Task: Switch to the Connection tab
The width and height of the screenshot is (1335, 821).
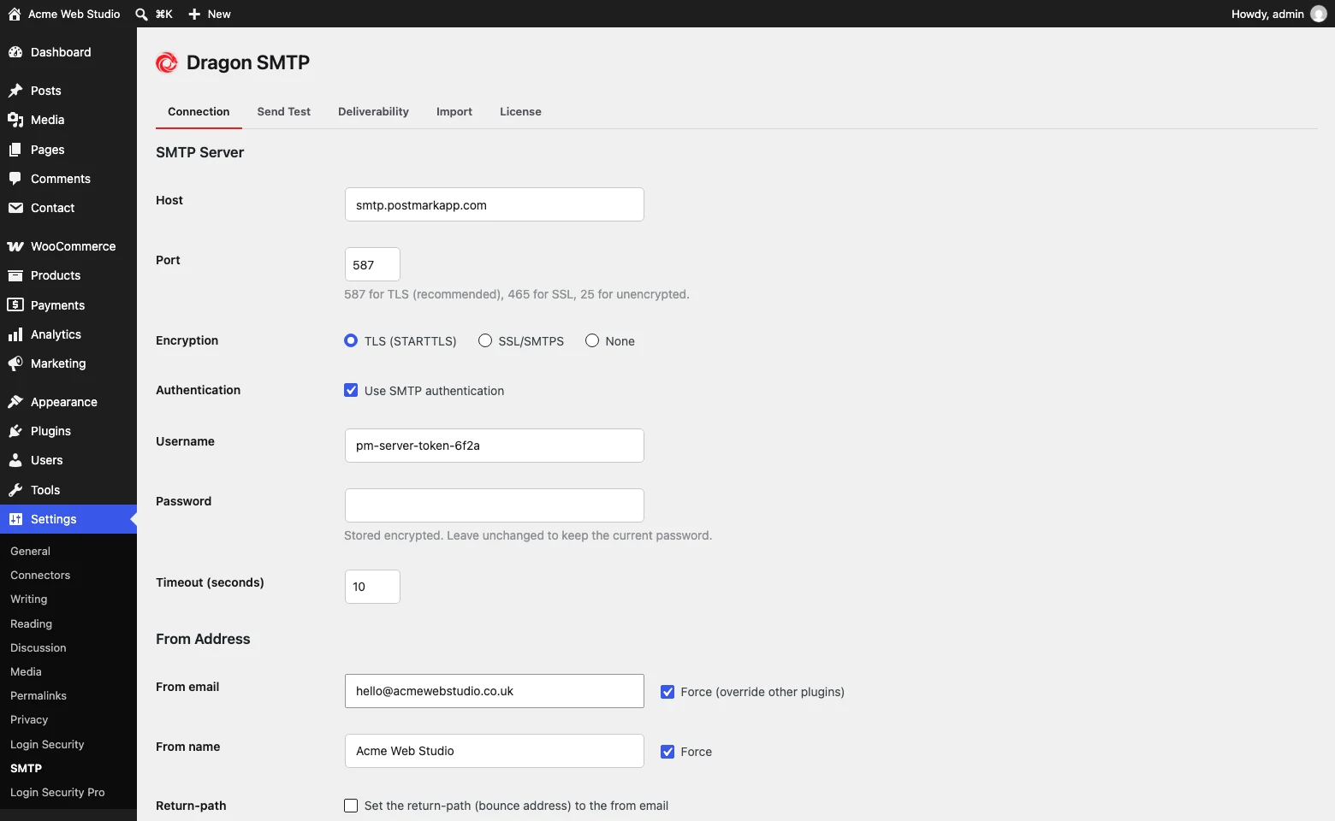Action: 199,112
